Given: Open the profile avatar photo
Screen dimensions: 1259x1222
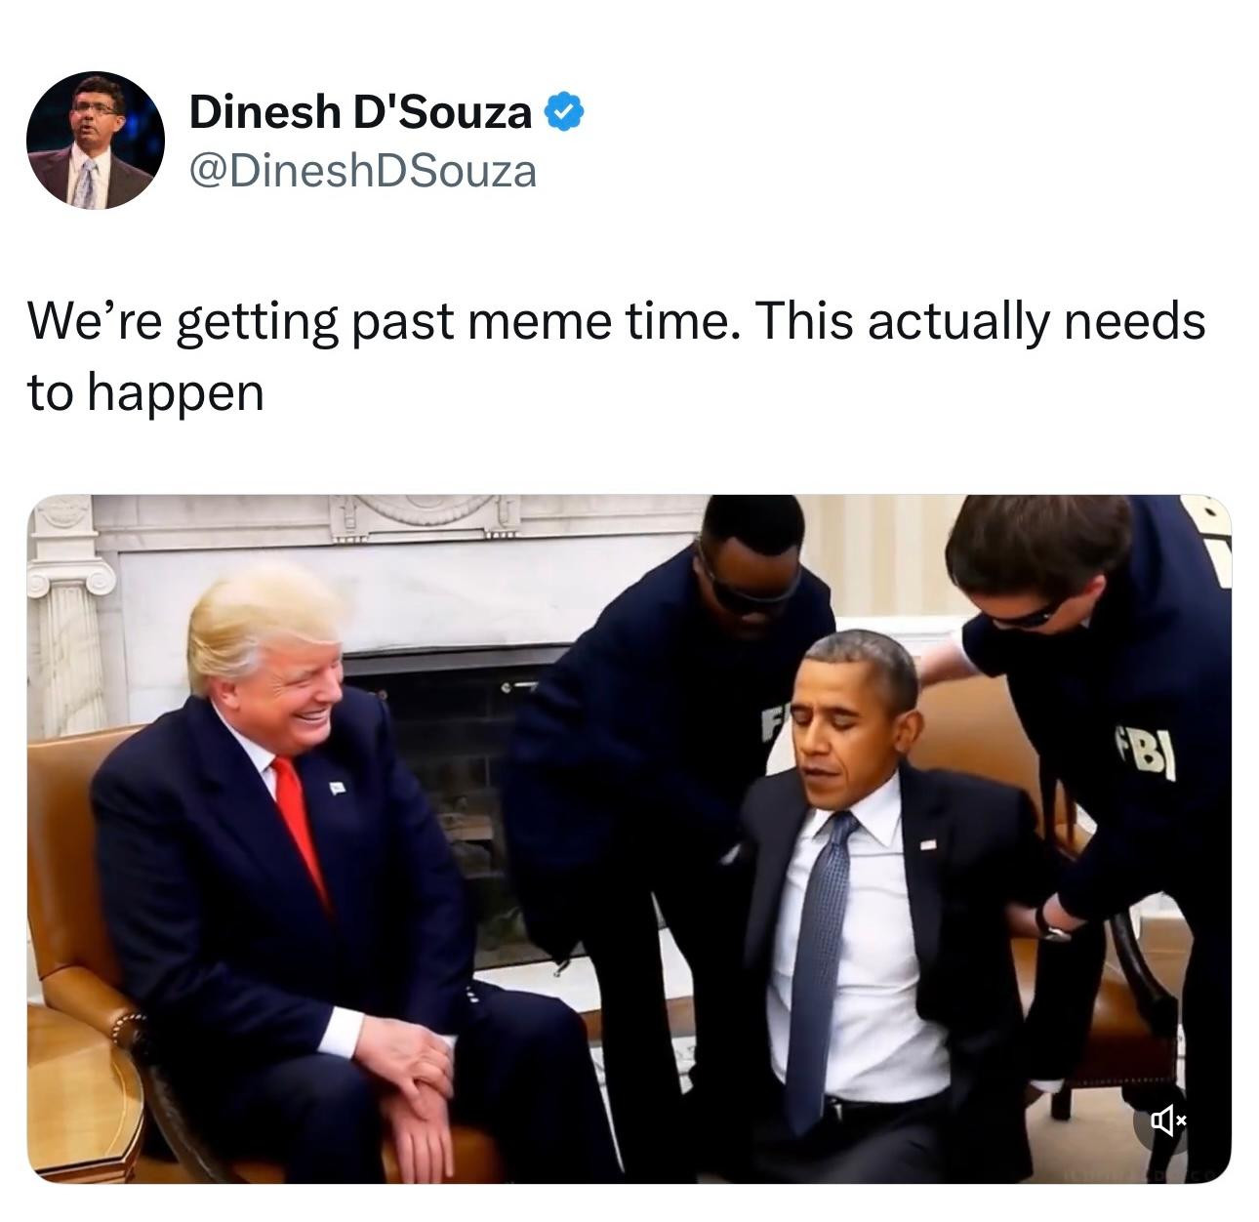Looking at the screenshot, I should pyautogui.click(x=96, y=141).
